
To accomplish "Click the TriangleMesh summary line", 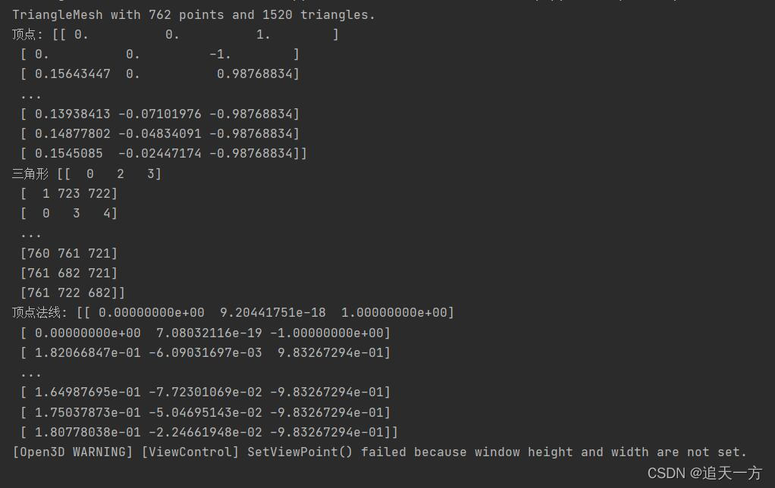I will pyautogui.click(x=193, y=14).
